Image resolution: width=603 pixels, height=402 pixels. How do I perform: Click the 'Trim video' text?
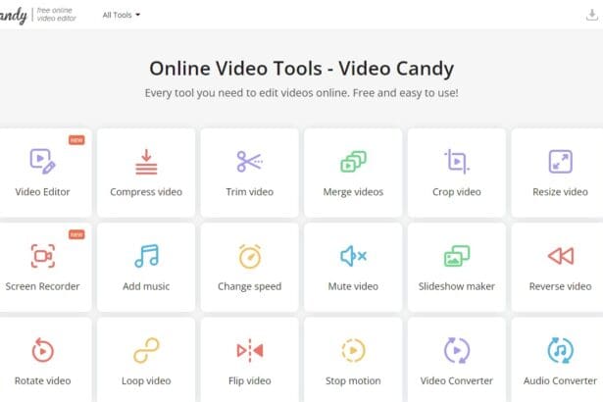coord(250,191)
